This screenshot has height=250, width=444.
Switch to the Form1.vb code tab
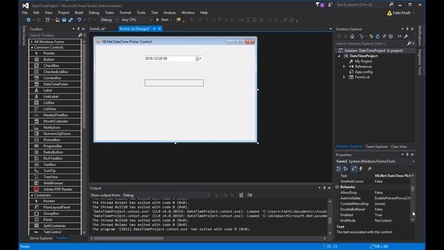(x=98, y=29)
